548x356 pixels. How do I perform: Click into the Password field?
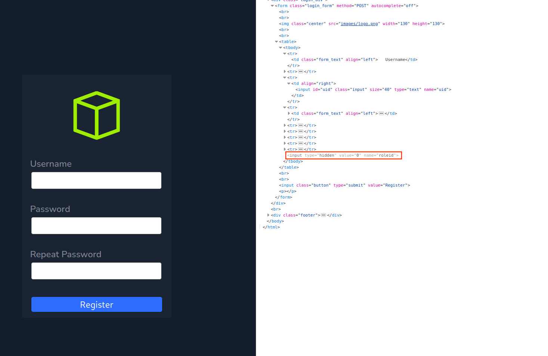pos(96,226)
